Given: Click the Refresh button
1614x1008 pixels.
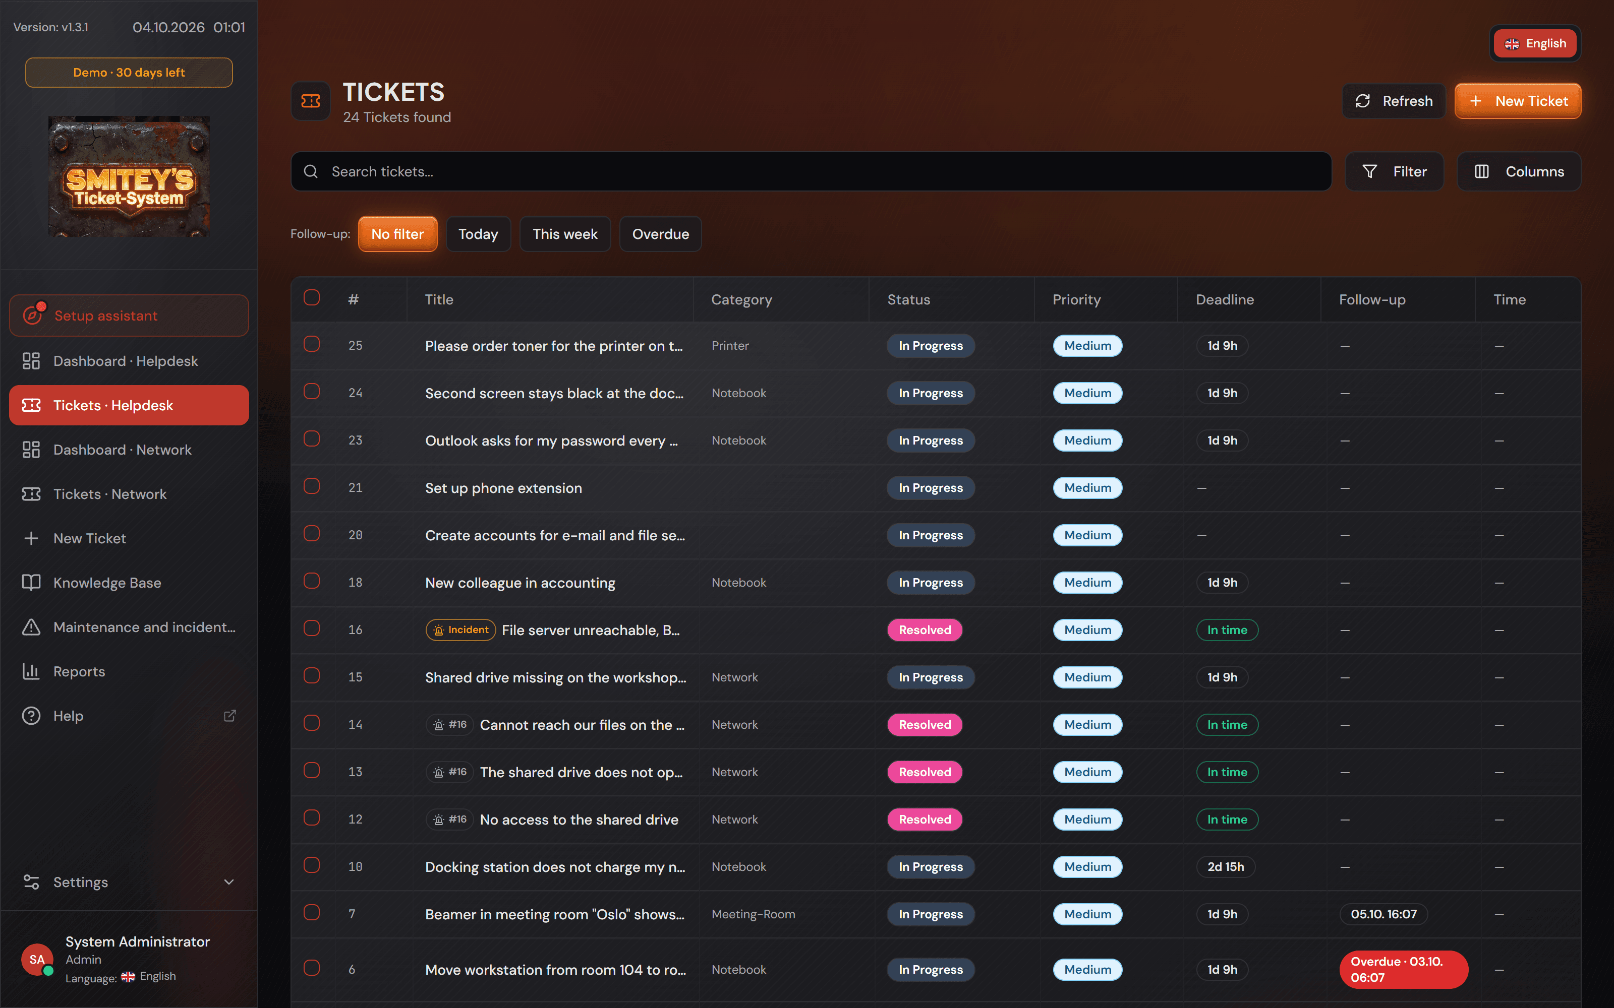Looking at the screenshot, I should tap(1393, 101).
